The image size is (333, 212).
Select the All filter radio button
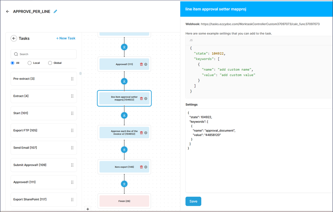[13, 63]
